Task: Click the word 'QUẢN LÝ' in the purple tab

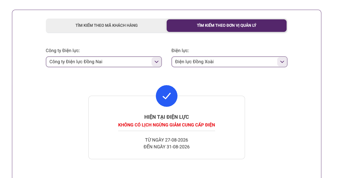Action: (x=248, y=26)
